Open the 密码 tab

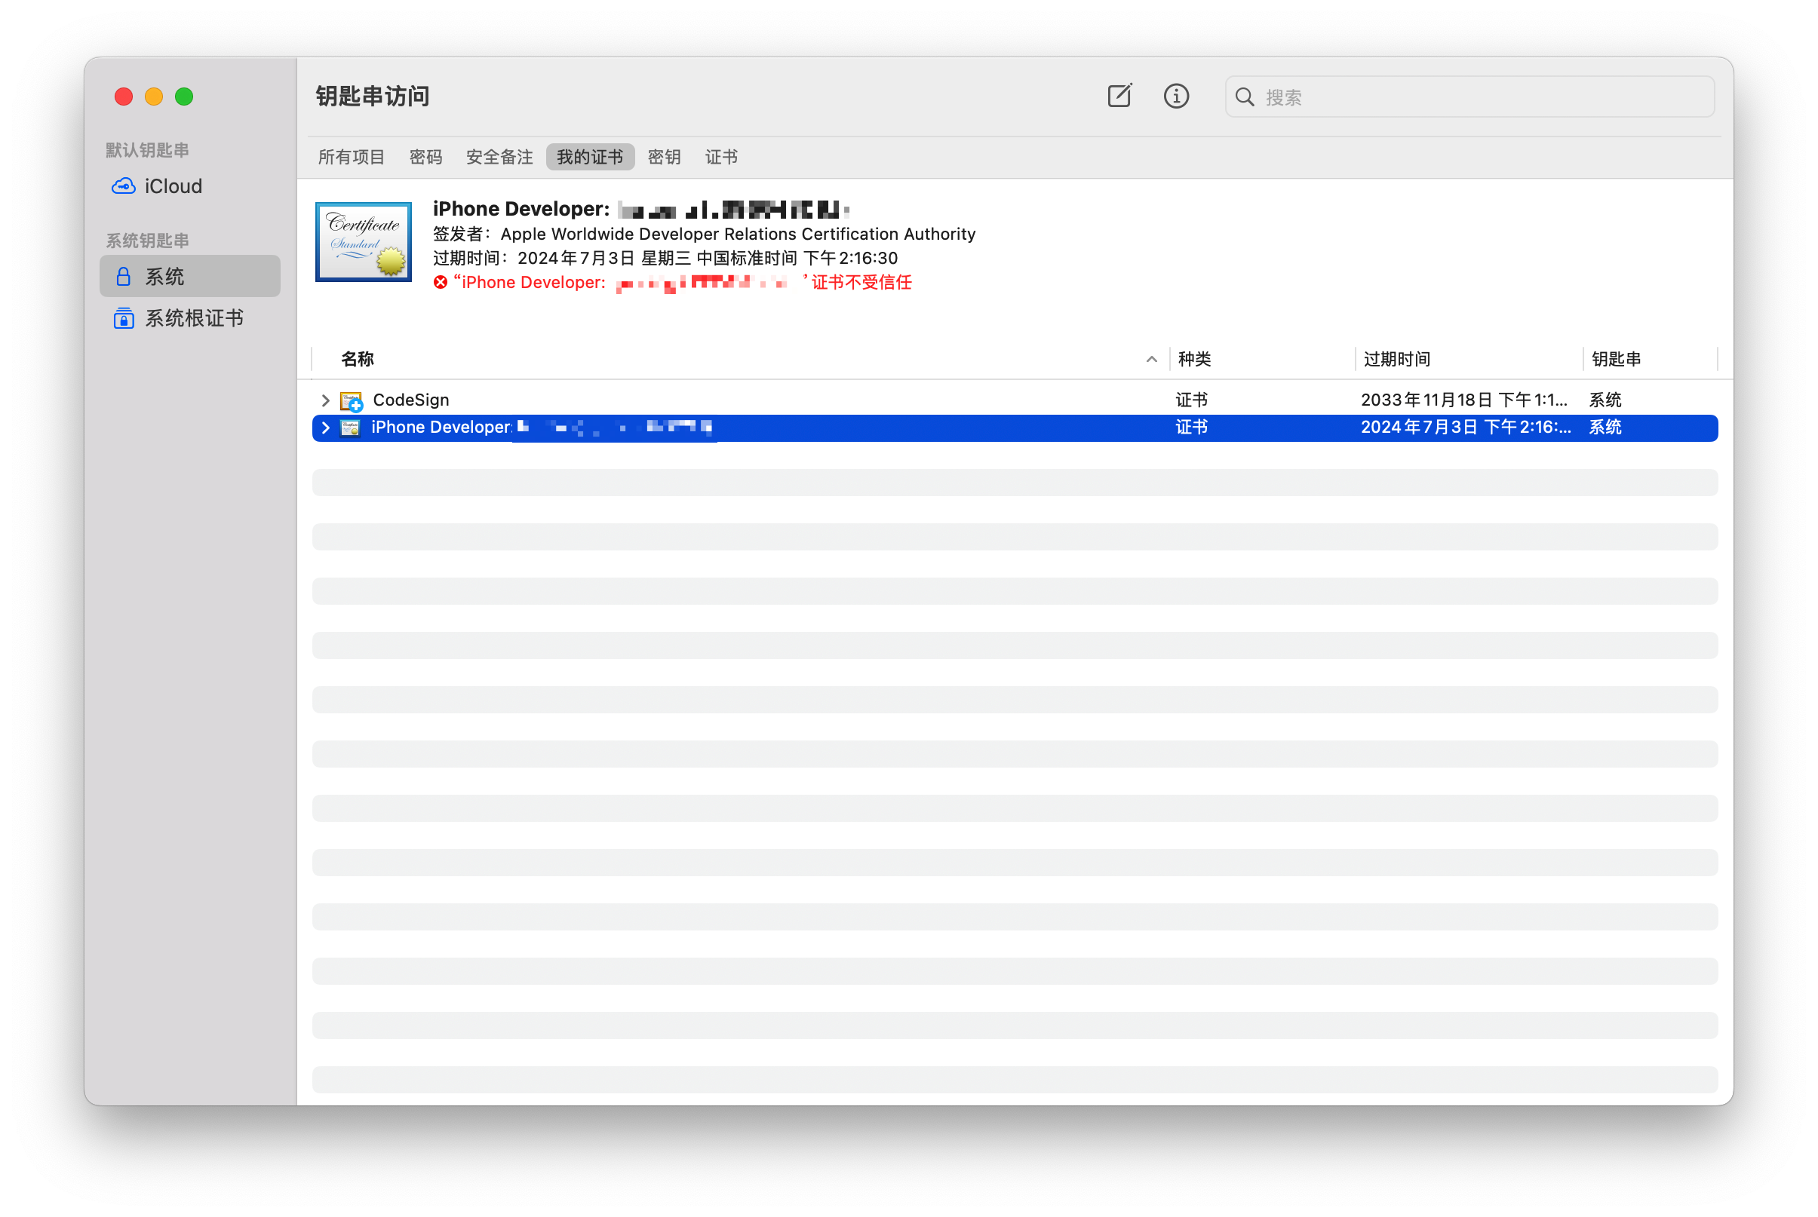[x=425, y=157]
